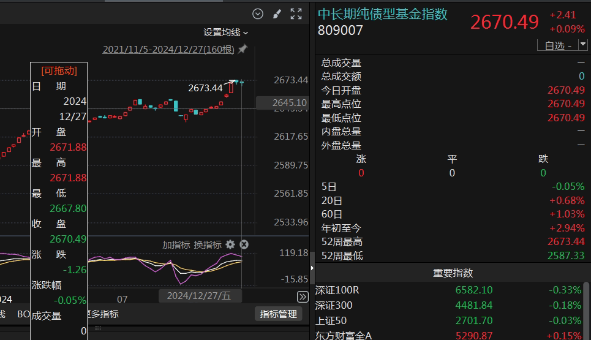Click the 重要指数 section header
This screenshot has height=340, width=591.
(x=453, y=273)
